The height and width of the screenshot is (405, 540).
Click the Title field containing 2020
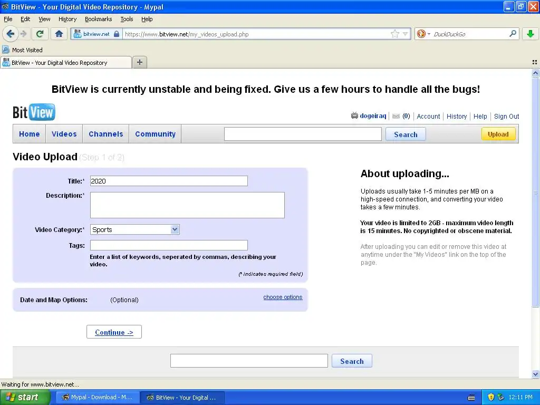pos(169,181)
